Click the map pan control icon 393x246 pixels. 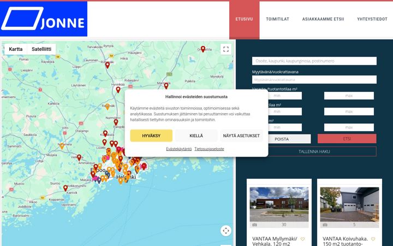click(226, 231)
